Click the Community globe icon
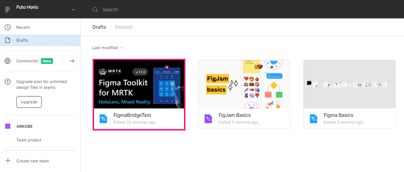The width and height of the screenshot is (404, 172). coord(7,61)
